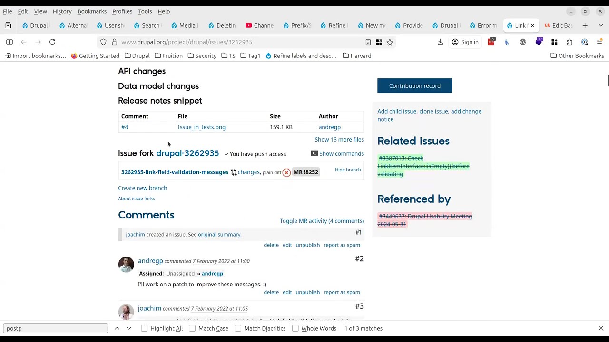Image resolution: width=609 pixels, height=342 pixels.
Task: Open the tracking protection shield icon
Action: point(103,42)
